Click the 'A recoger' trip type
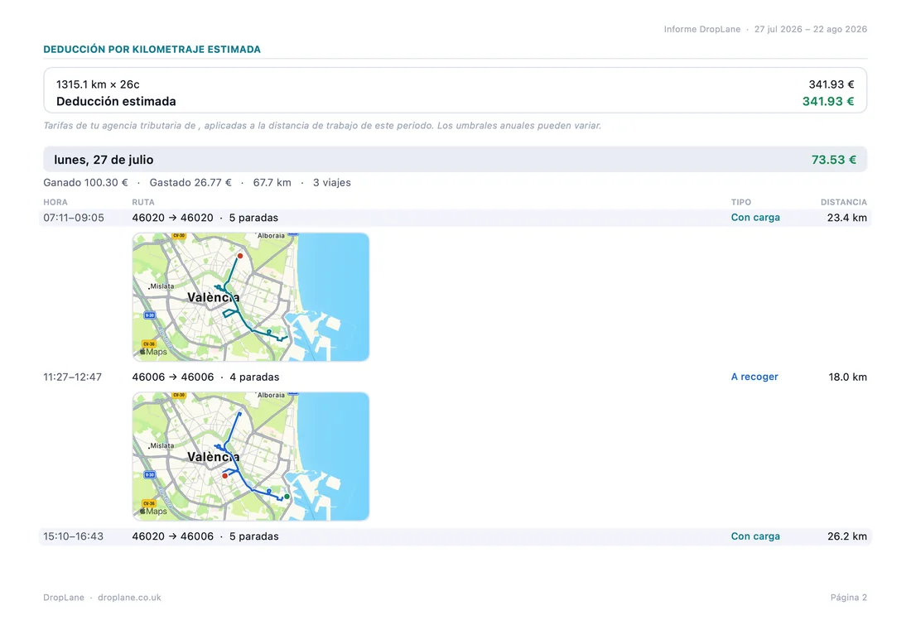The width and height of the screenshot is (911, 644). (x=754, y=377)
